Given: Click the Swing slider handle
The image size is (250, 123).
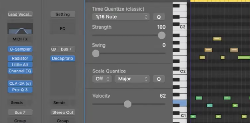Looking at the screenshot, I should (96, 53).
